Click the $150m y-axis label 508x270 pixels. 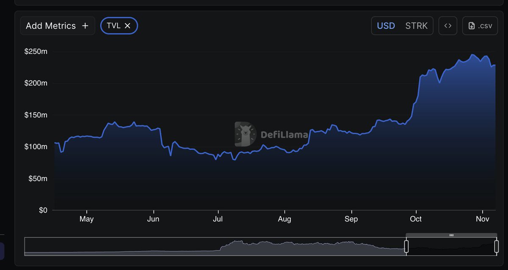(x=36, y=115)
